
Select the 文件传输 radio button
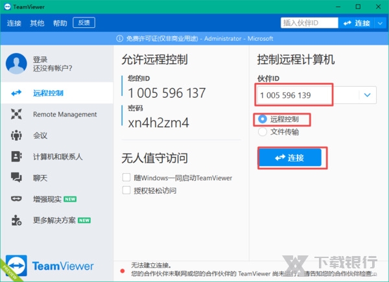coord(262,132)
